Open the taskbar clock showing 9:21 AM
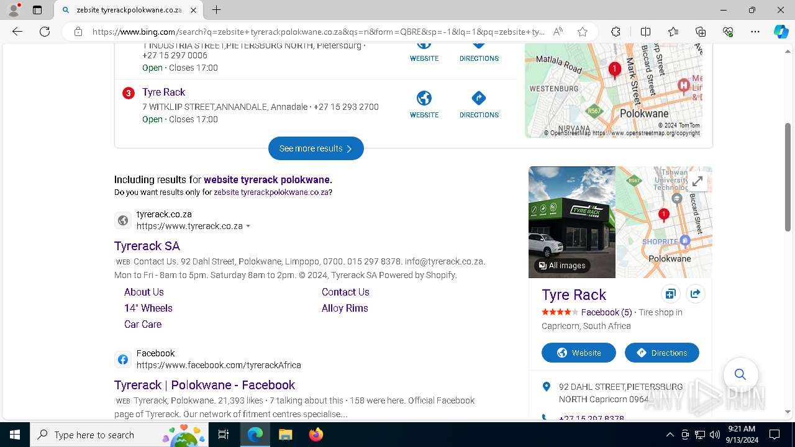The image size is (795, 447). tap(741, 435)
